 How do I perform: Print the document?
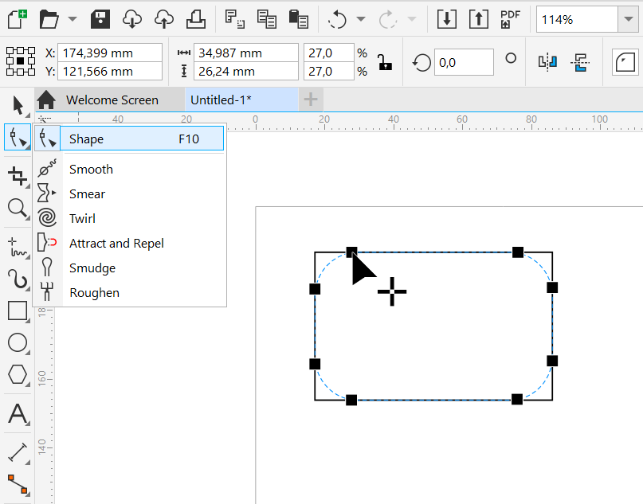point(196,19)
